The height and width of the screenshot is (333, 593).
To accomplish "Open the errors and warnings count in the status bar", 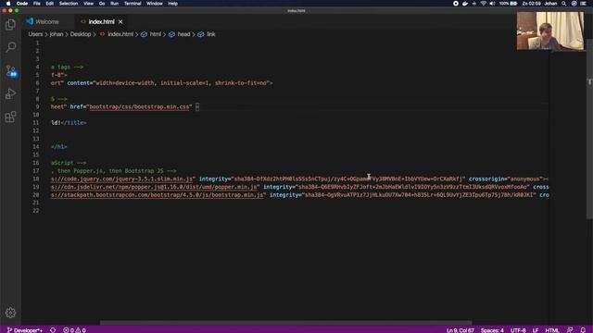I will point(74,330).
